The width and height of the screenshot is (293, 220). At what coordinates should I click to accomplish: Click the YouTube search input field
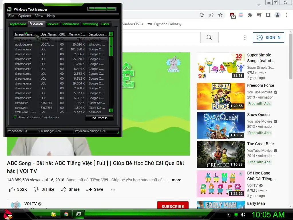pos(161,38)
